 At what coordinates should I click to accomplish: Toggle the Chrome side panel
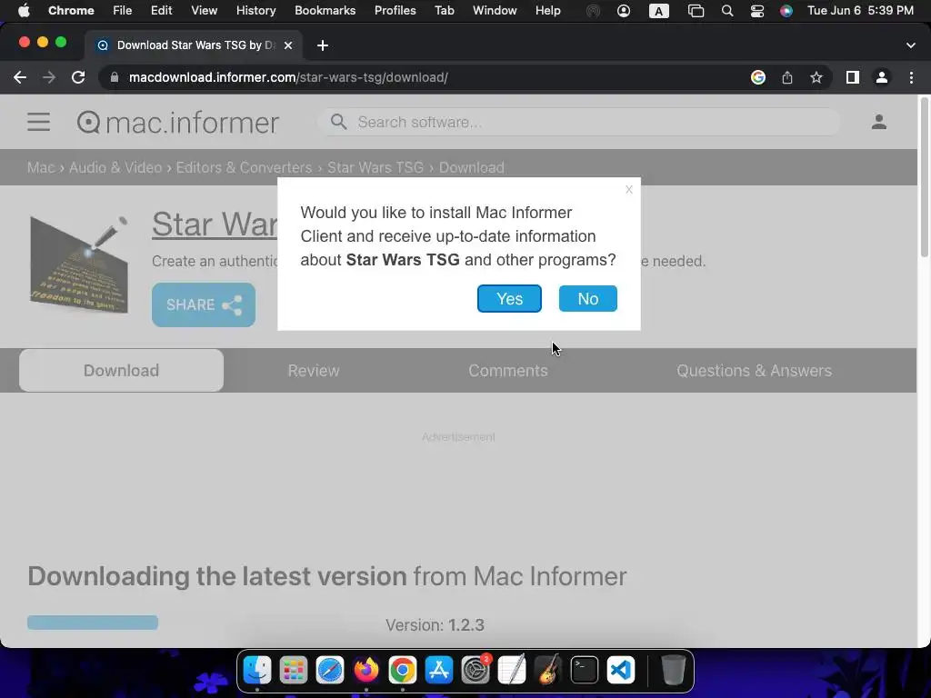[x=853, y=77]
